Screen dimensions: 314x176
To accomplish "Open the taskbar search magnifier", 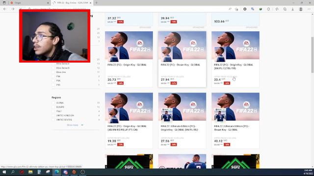I will [x=13, y=172].
